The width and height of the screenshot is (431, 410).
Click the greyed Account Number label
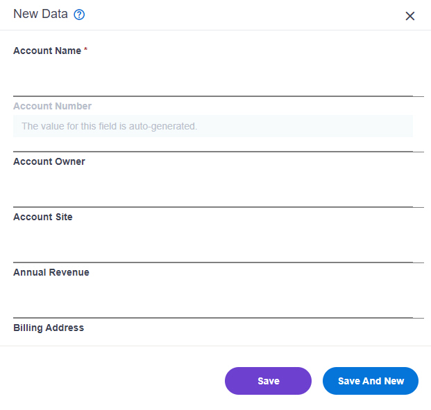click(x=52, y=106)
